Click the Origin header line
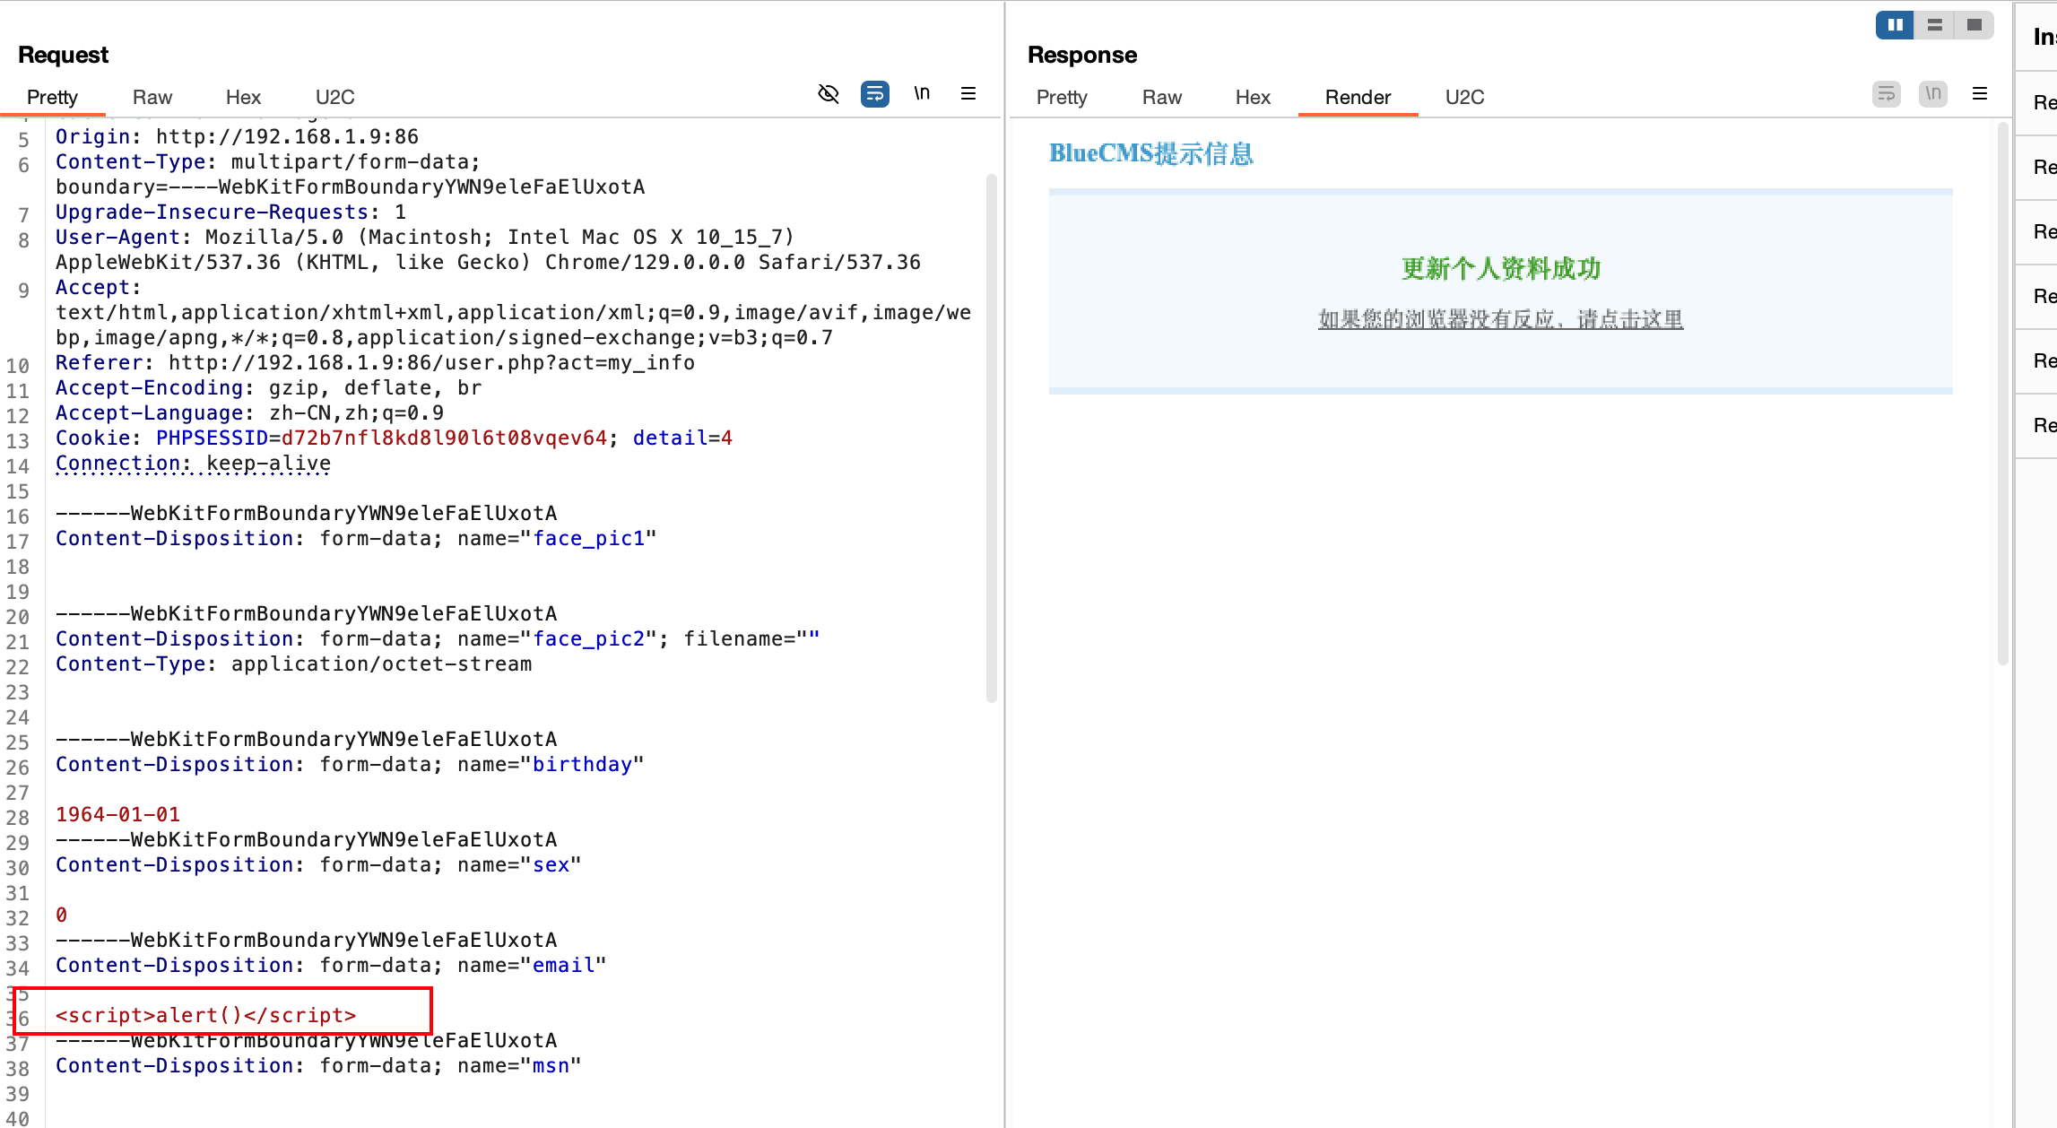 (x=237, y=136)
